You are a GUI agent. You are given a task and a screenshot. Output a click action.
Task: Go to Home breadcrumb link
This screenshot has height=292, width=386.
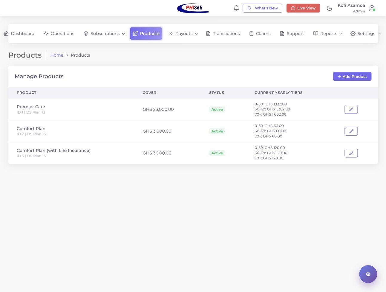coord(57,55)
